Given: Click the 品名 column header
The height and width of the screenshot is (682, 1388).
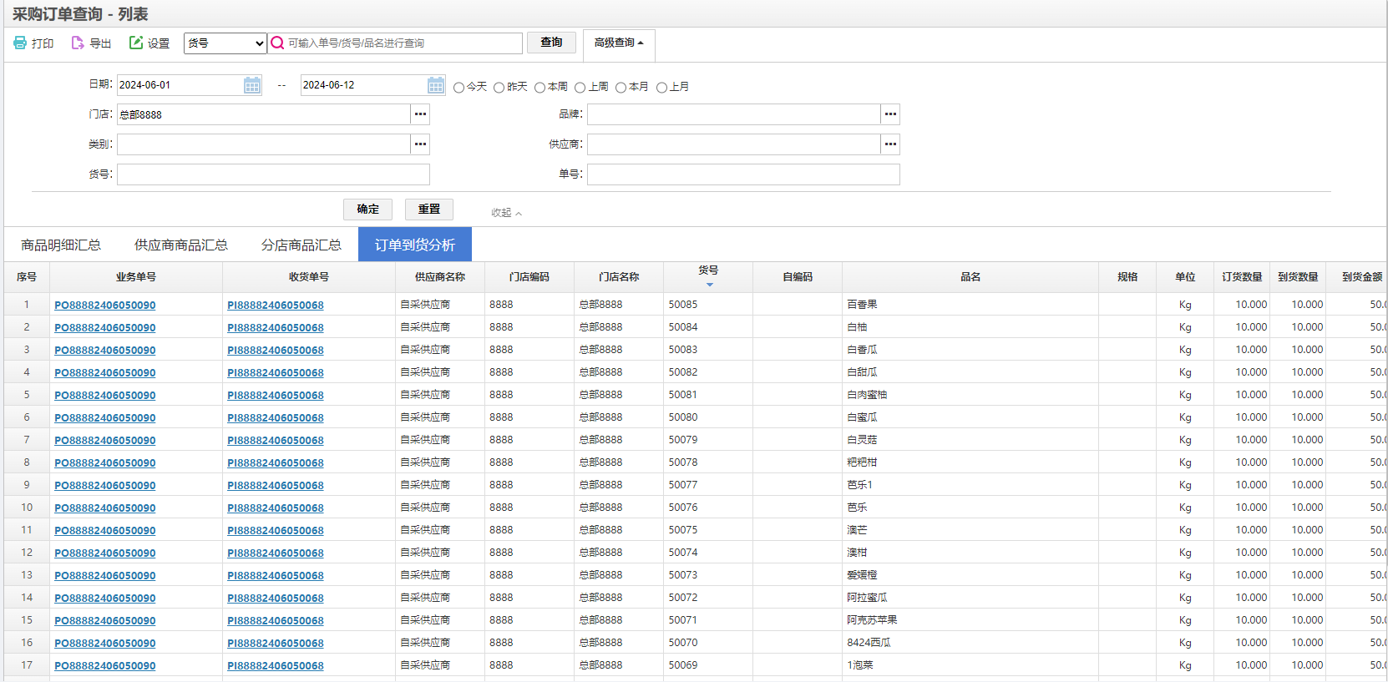Looking at the screenshot, I should [970, 277].
